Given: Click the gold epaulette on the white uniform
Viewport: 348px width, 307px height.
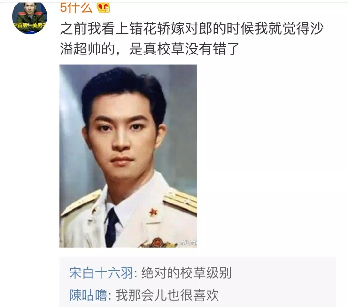Looking at the screenshot, I should (x=180, y=202).
